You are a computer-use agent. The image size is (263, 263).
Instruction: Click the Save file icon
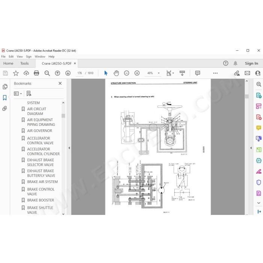click(5, 73)
